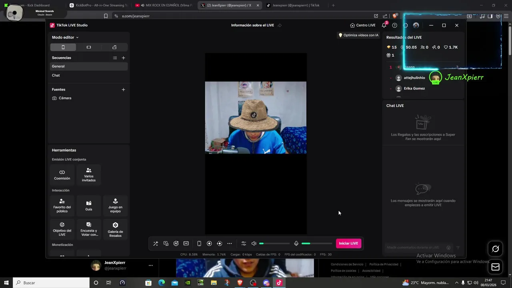Image resolution: width=512 pixels, height=288 pixels.
Task: Open a new browser tab
Action: [333, 5]
